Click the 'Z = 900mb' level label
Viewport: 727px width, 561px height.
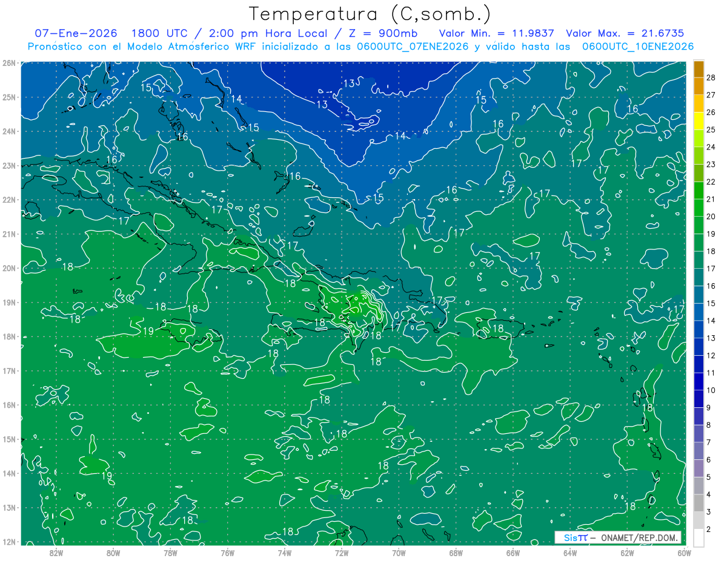[384, 33]
